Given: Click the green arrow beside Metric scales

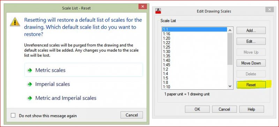Looking at the screenshot, I should click(30, 70).
